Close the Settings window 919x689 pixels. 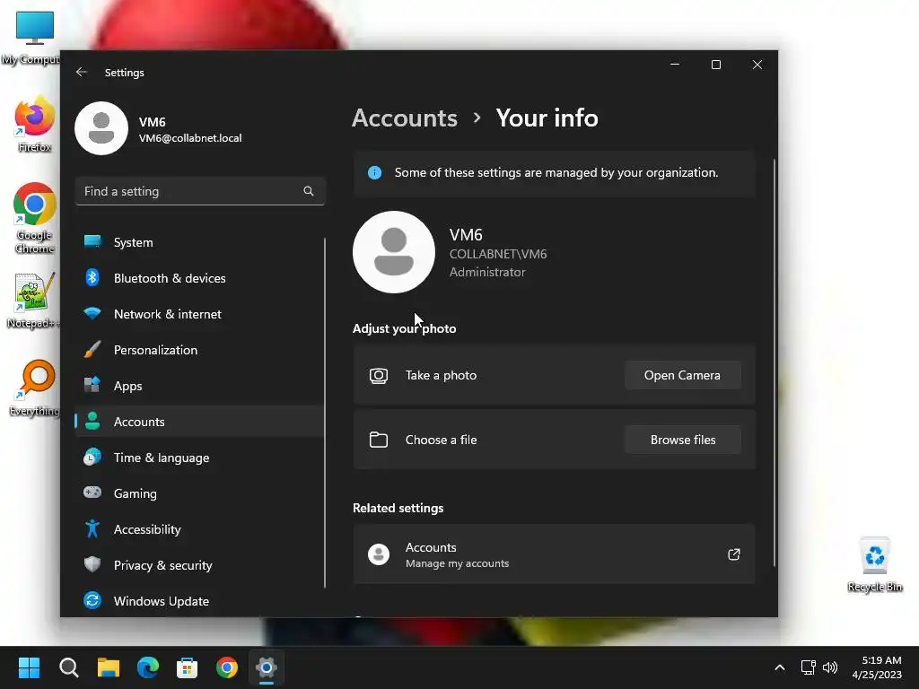coord(757,65)
